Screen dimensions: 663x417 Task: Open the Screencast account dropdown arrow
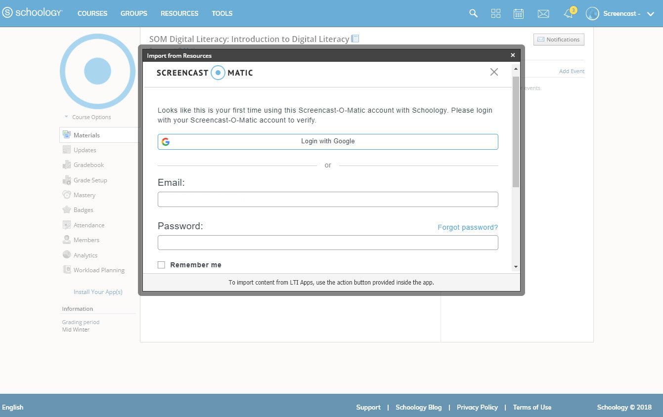pyautogui.click(x=651, y=14)
